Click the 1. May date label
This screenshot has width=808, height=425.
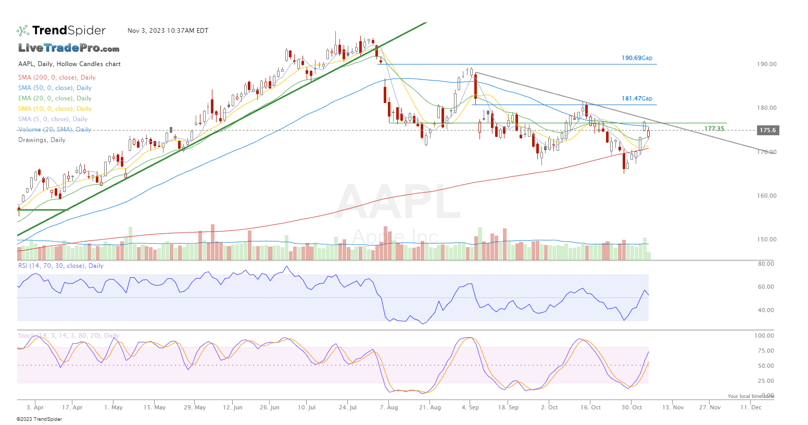pyautogui.click(x=113, y=407)
